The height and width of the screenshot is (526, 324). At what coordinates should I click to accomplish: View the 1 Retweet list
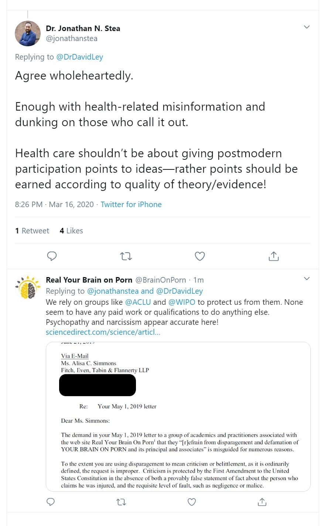(32, 231)
